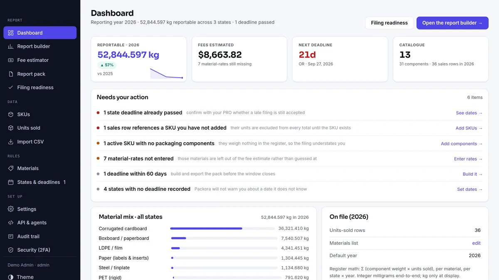The height and width of the screenshot is (280, 499).
Task: Go to Fee estimator in sidebar
Action: pyautogui.click(x=40, y=60)
